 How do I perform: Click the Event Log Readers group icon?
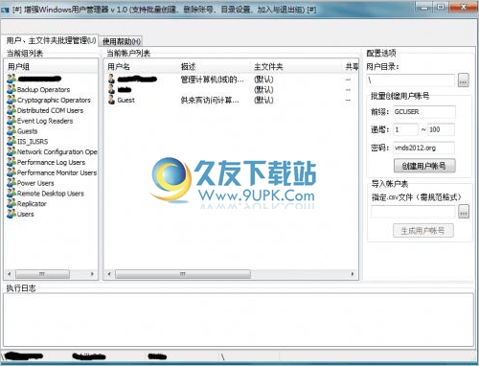pyautogui.click(x=11, y=121)
